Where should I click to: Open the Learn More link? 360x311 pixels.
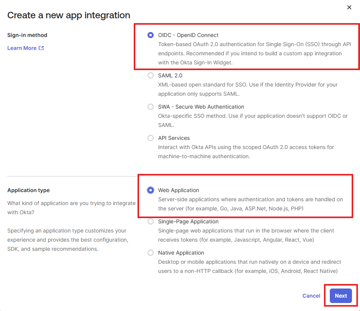pos(22,48)
